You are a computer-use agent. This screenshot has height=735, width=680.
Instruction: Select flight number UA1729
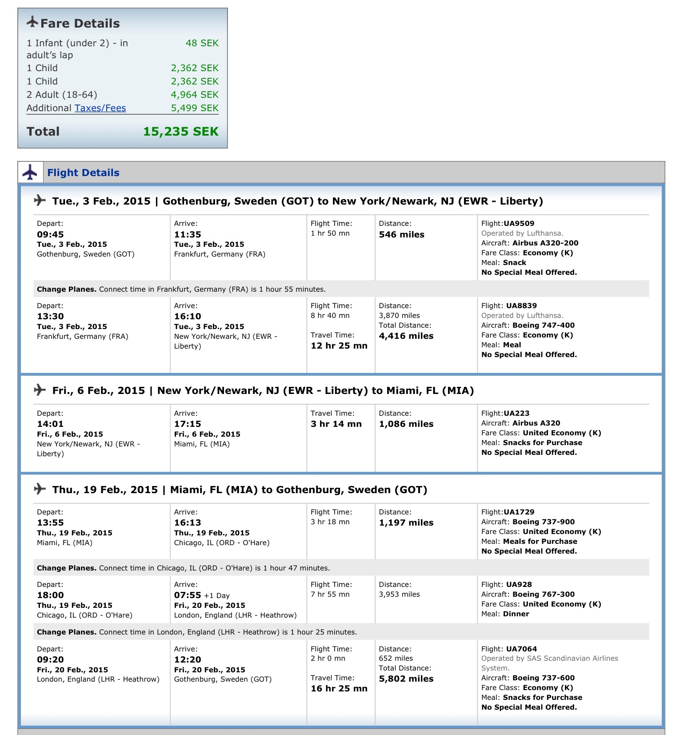click(519, 512)
